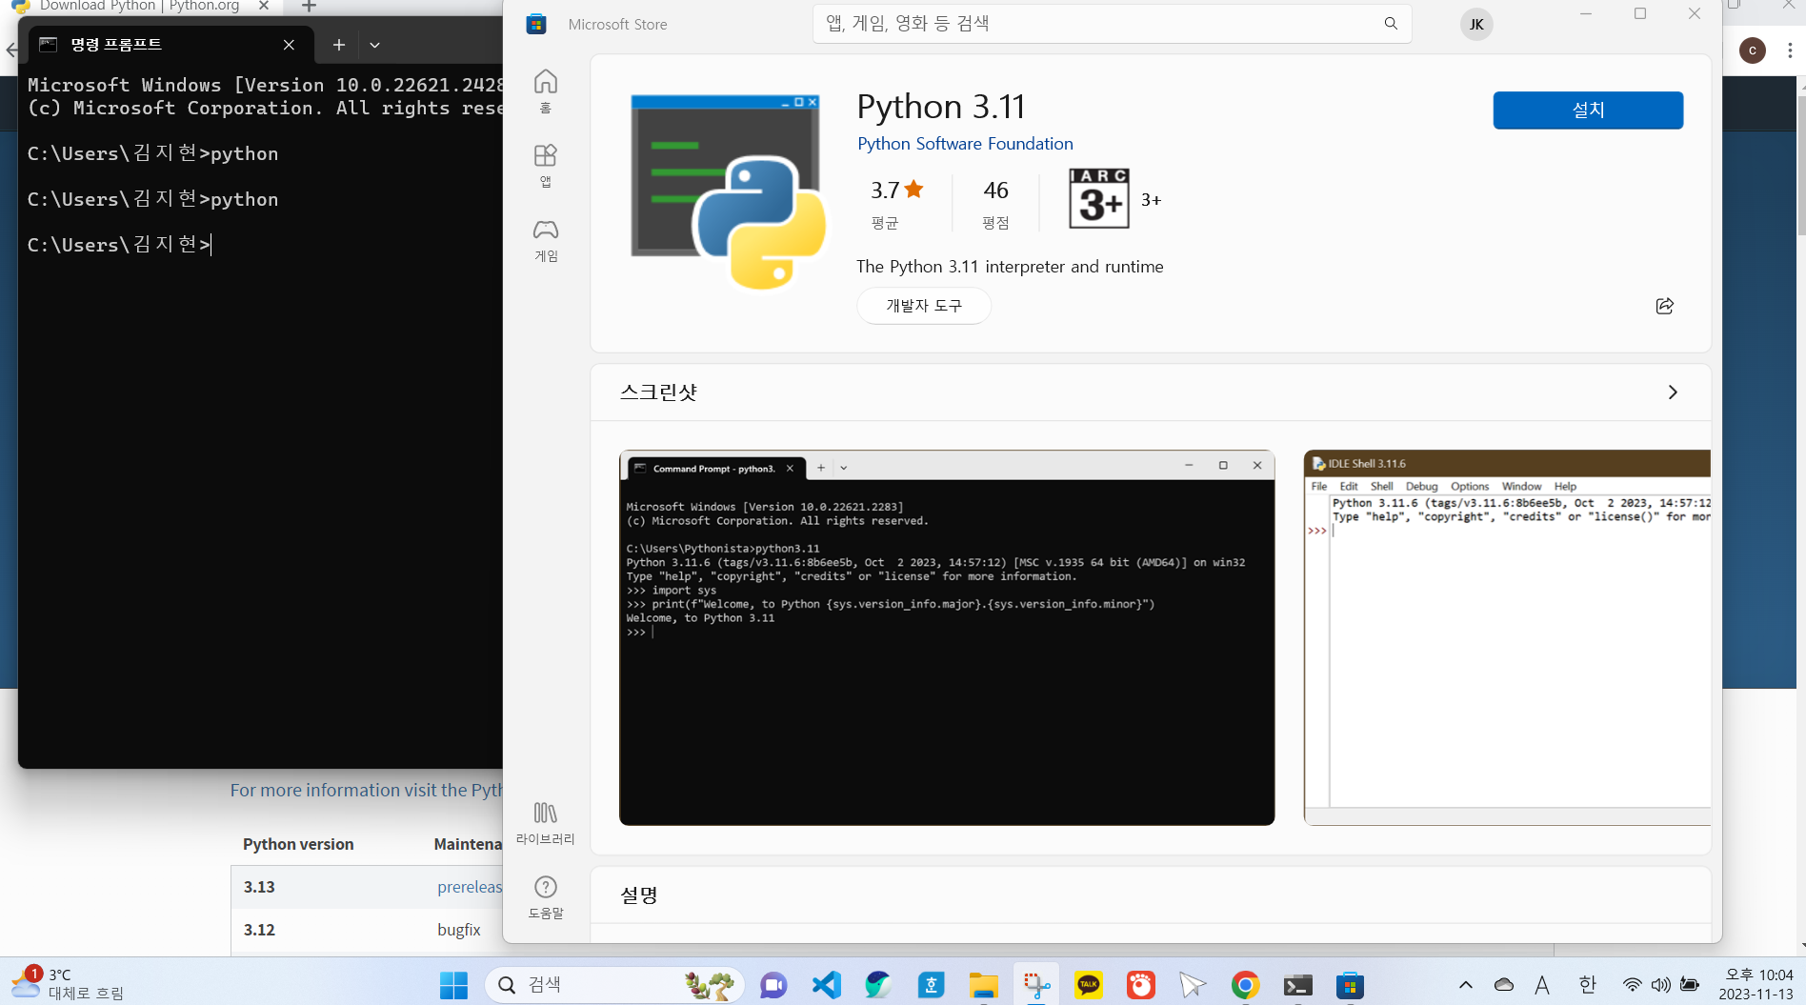The height and width of the screenshot is (1005, 1806).
Task: Expand the 스크린샷 section with chevron
Action: [1673, 392]
